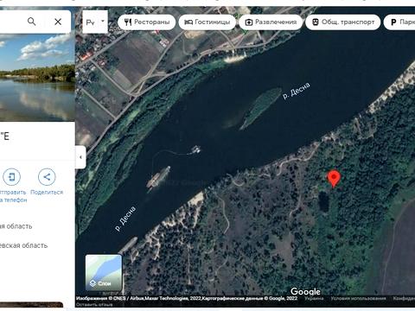Click the Google logo on map
Viewport: 415px width, 311px height.
click(x=305, y=291)
